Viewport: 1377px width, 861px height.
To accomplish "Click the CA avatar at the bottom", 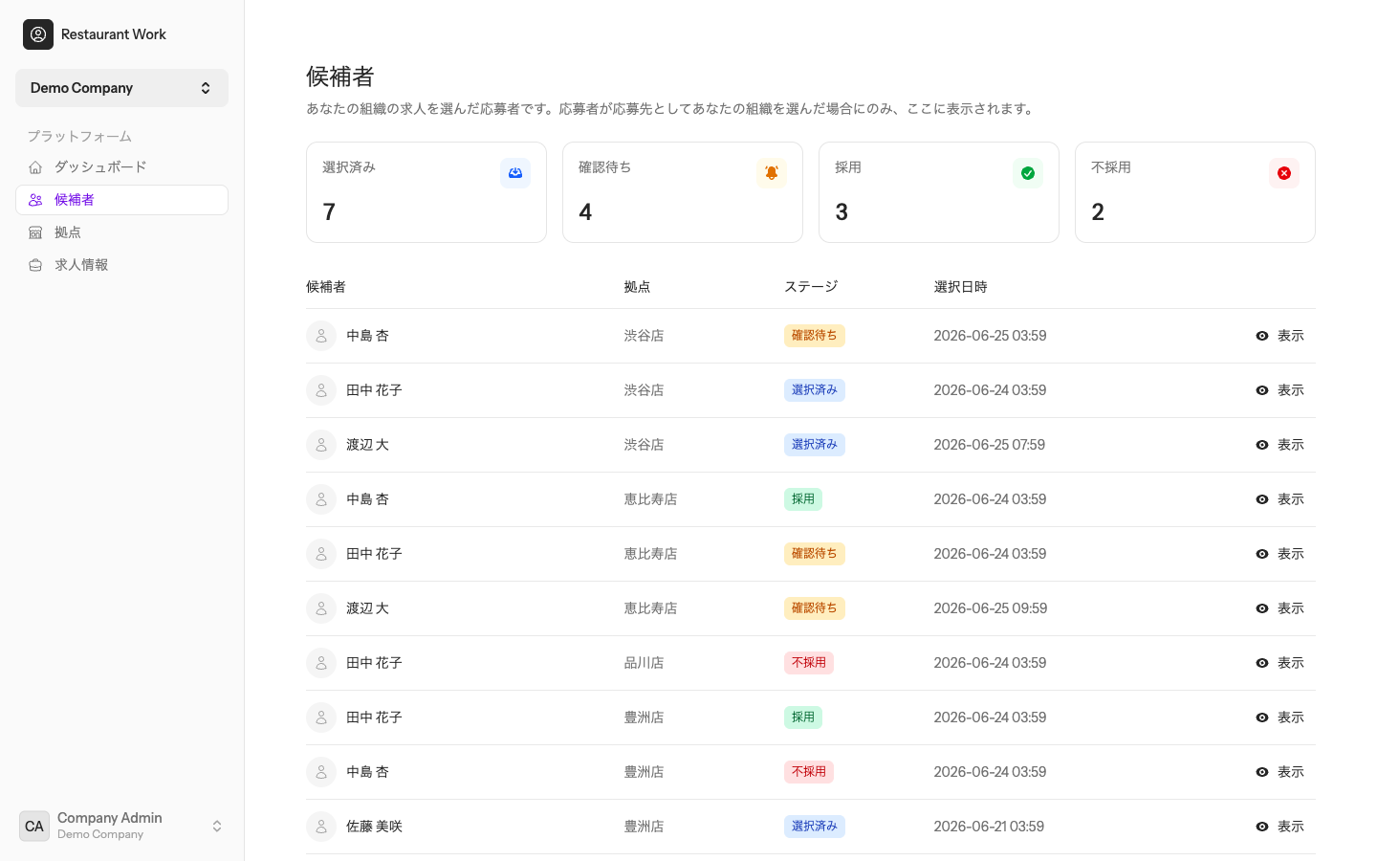I will pos(34,826).
